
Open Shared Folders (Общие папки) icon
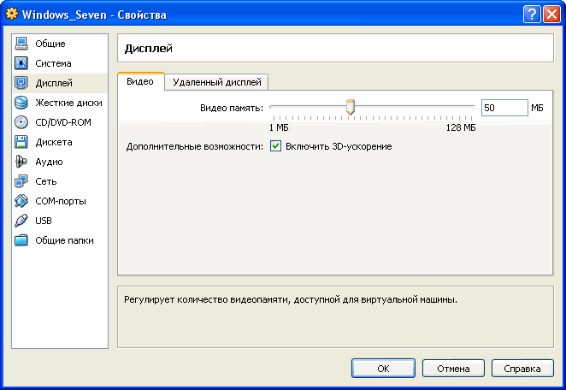21,240
